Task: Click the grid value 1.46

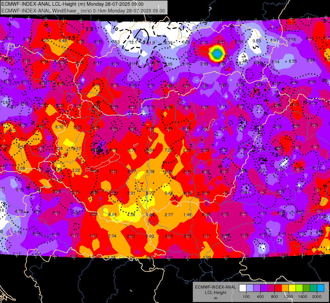Action: (x=187, y=215)
